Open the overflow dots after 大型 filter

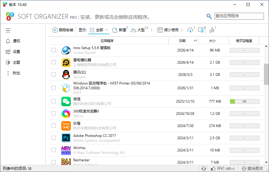[152, 30]
